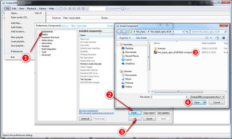
Task: Click the Stop playback toolbar icon
Action: coord(61,9)
